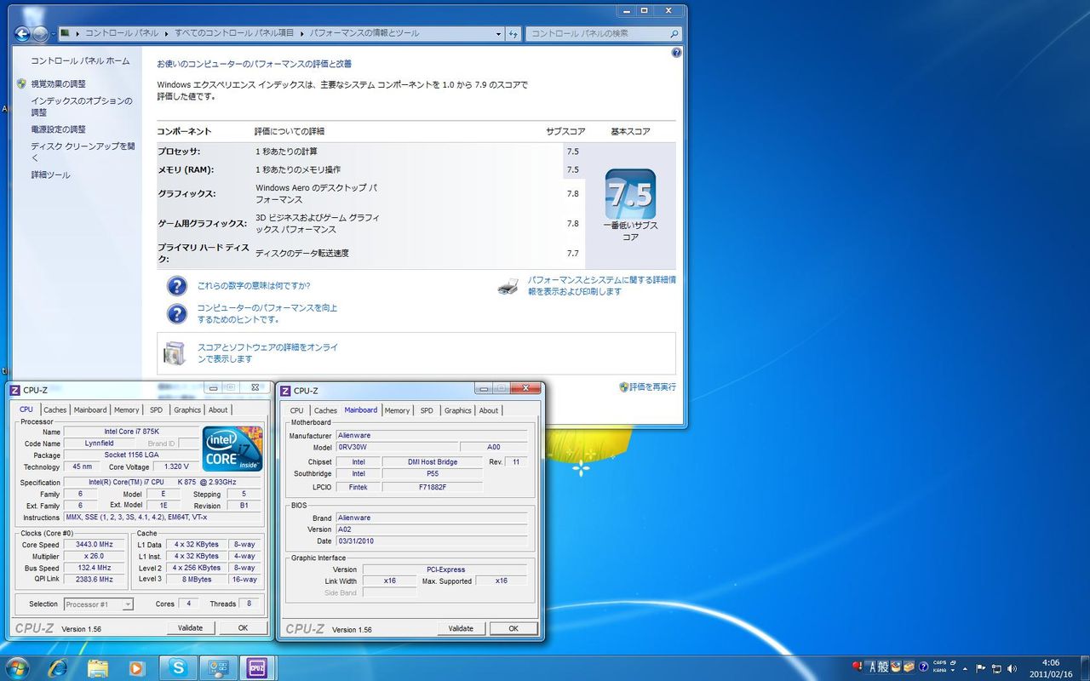Click the IME input mode A indicator
1090x681 pixels.
872,667
